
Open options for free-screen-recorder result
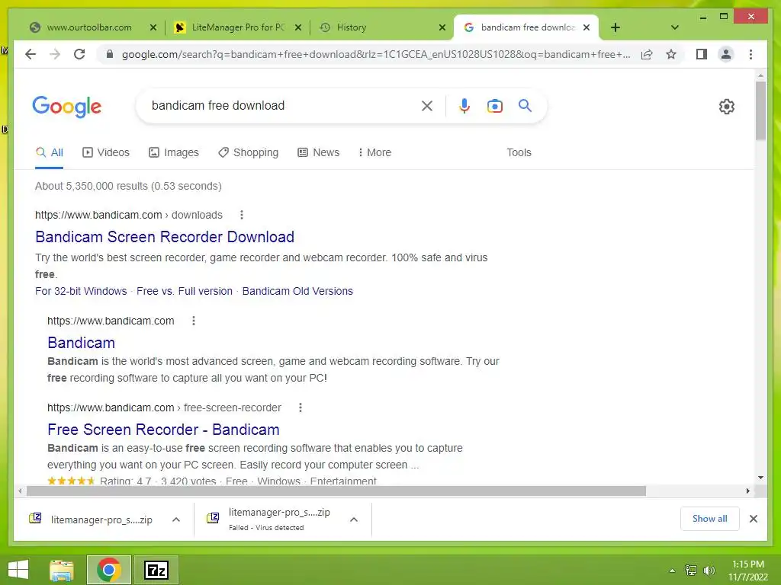(x=301, y=408)
